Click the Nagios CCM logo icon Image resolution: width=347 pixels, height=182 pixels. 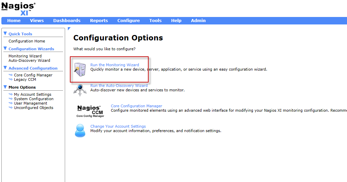[90, 111]
